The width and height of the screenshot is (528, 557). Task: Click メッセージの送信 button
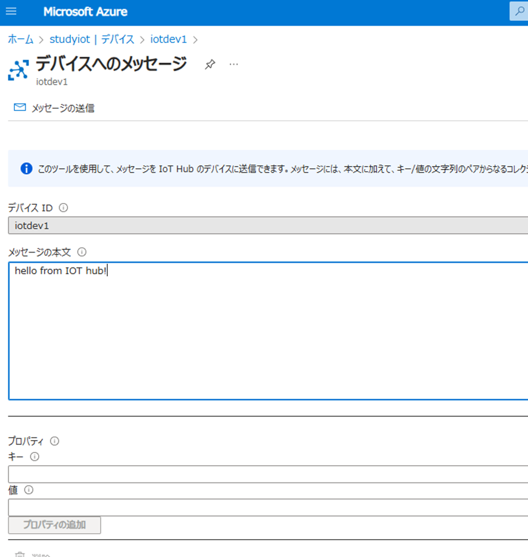54,107
